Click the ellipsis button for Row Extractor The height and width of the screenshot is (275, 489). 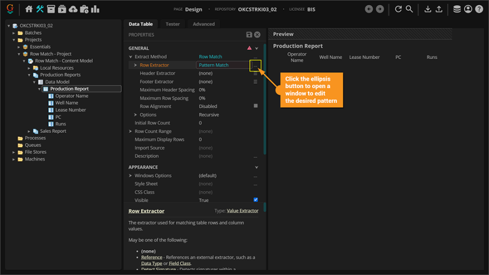click(255, 65)
